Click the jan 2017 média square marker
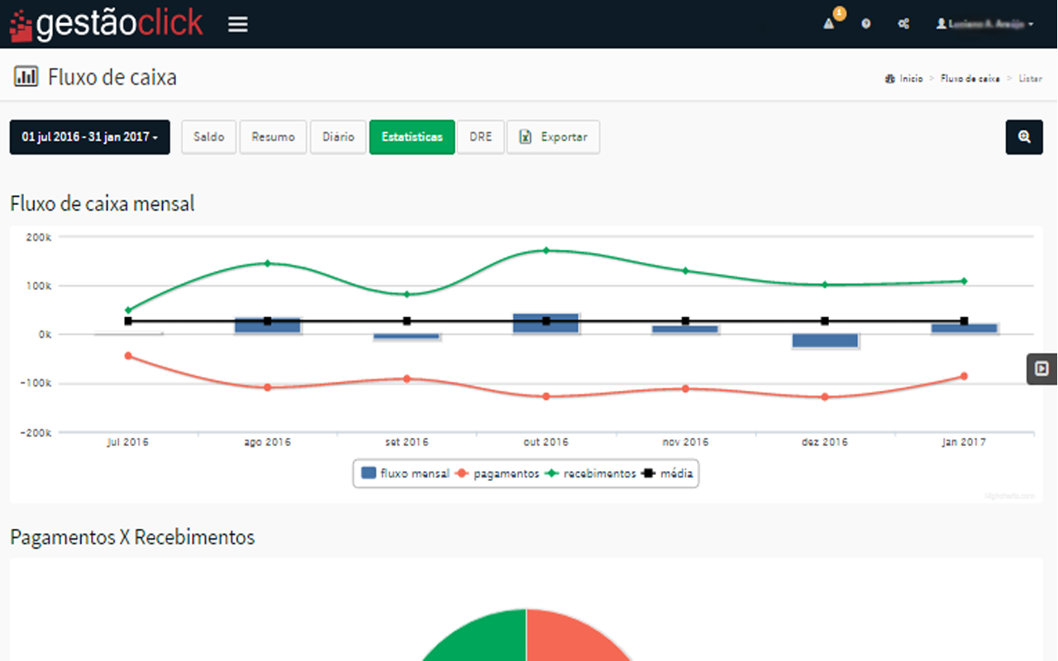The image size is (1058, 661). click(x=964, y=321)
